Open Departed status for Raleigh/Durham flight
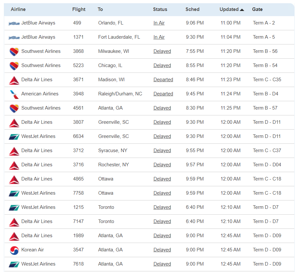This screenshot has height=272, width=302. pos(163,94)
